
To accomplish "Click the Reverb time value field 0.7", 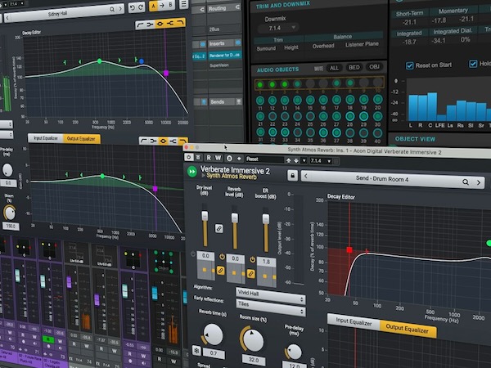I will pos(214,352).
